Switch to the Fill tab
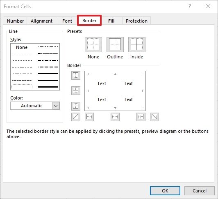The width and height of the screenshot is (218, 199). tap(111, 21)
